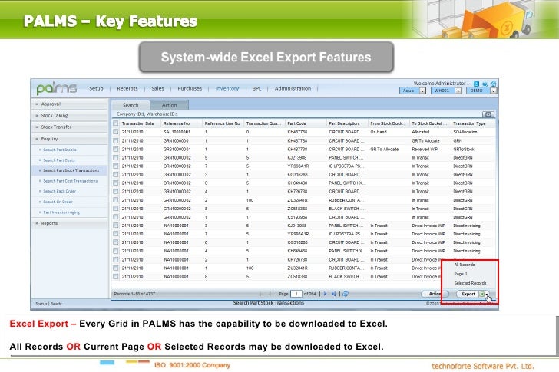Check the row SAL10000001 checkbox
The width and height of the screenshot is (559, 372).
115,132
